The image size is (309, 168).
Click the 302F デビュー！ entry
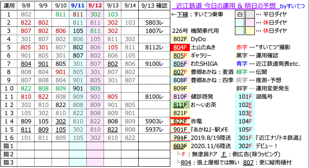(256, 146)
